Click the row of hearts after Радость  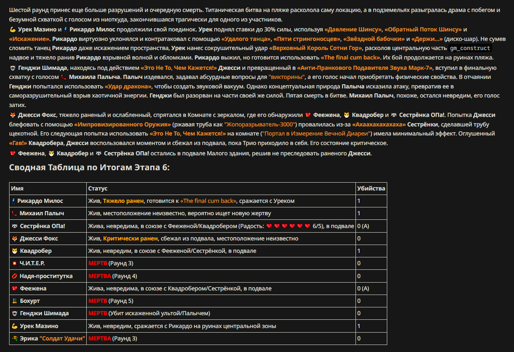tap(288, 226)
